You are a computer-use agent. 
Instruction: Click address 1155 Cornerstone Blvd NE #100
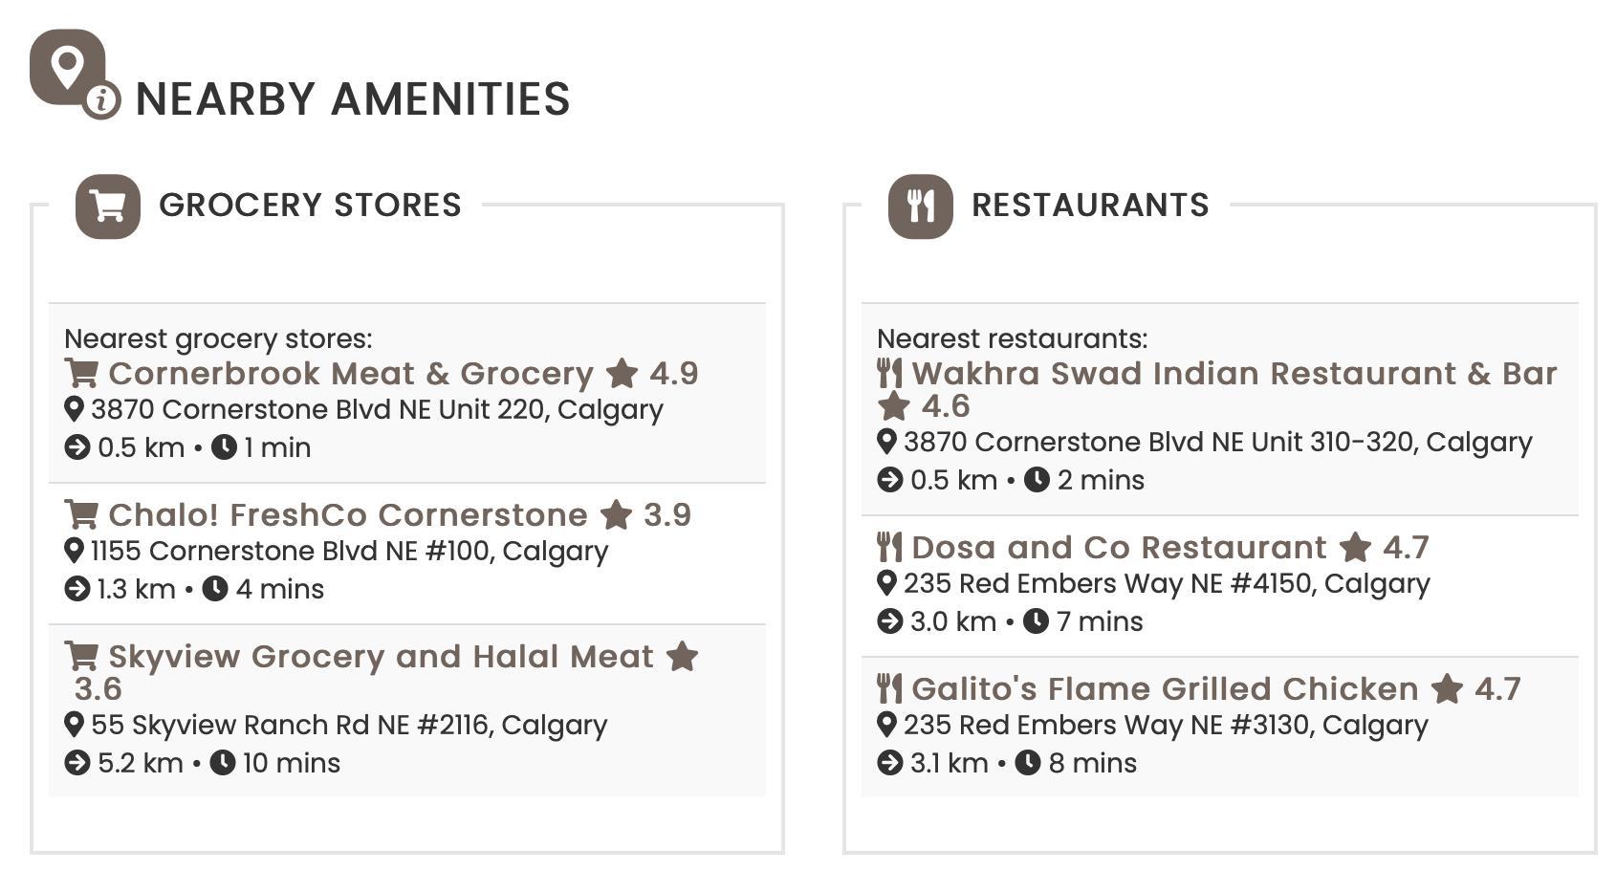349,552
